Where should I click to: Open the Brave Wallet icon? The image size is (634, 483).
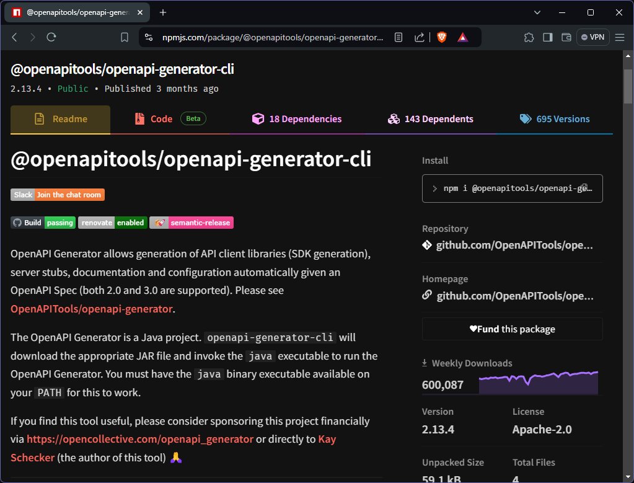(566, 37)
